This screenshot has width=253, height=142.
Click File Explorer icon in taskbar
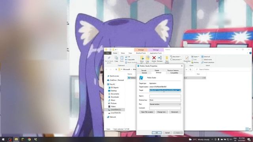click(16, 139)
